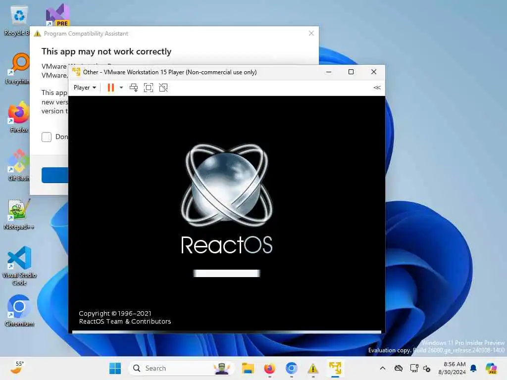Check the Don't show again checkbox
This screenshot has height=380, width=507.
[x=47, y=137]
